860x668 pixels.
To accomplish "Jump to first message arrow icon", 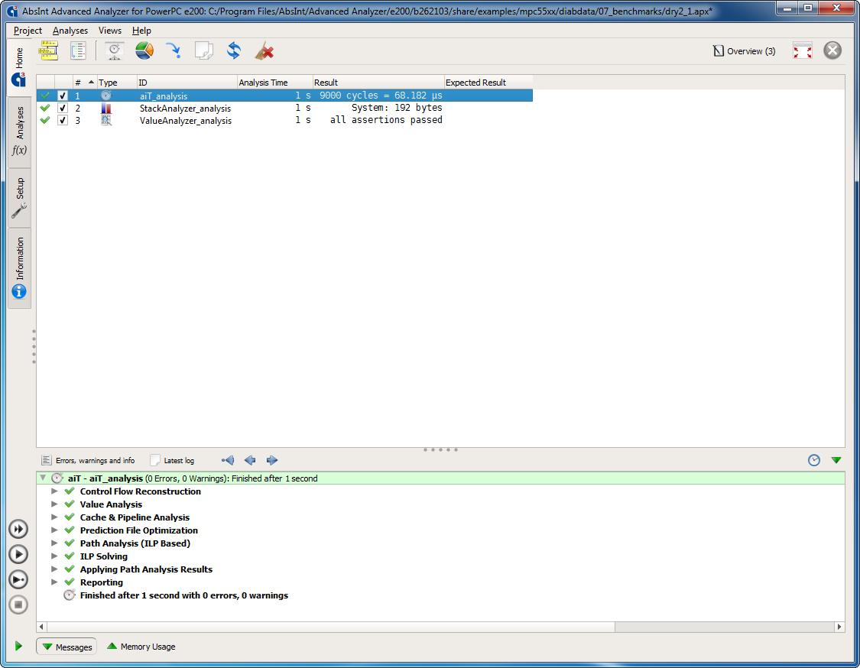I will (x=228, y=460).
